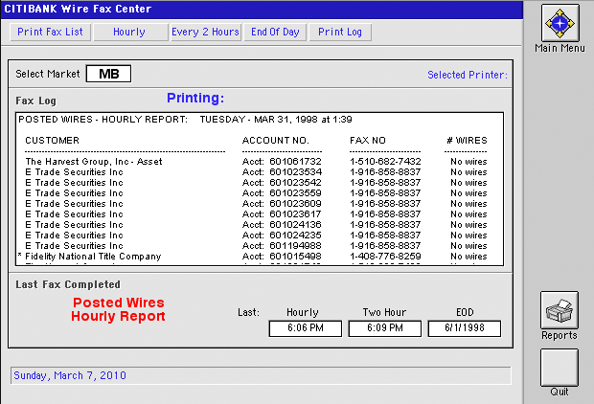Click fax number 1-408-776-8259
This screenshot has height=404, width=594.
[385, 257]
